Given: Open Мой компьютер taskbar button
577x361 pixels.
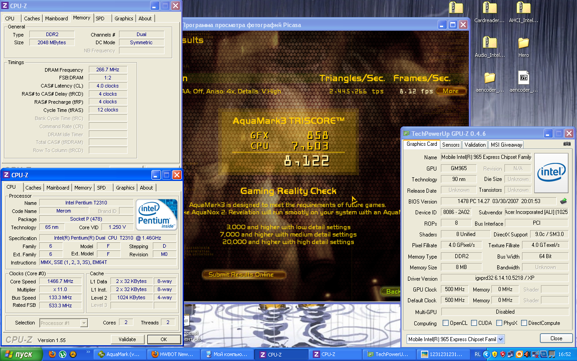Looking at the screenshot, I should (x=227, y=354).
